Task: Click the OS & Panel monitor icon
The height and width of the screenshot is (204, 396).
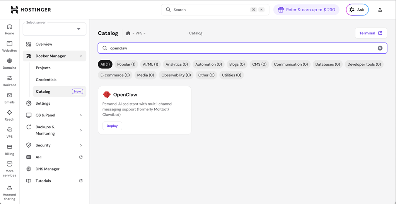Action: tap(29, 115)
